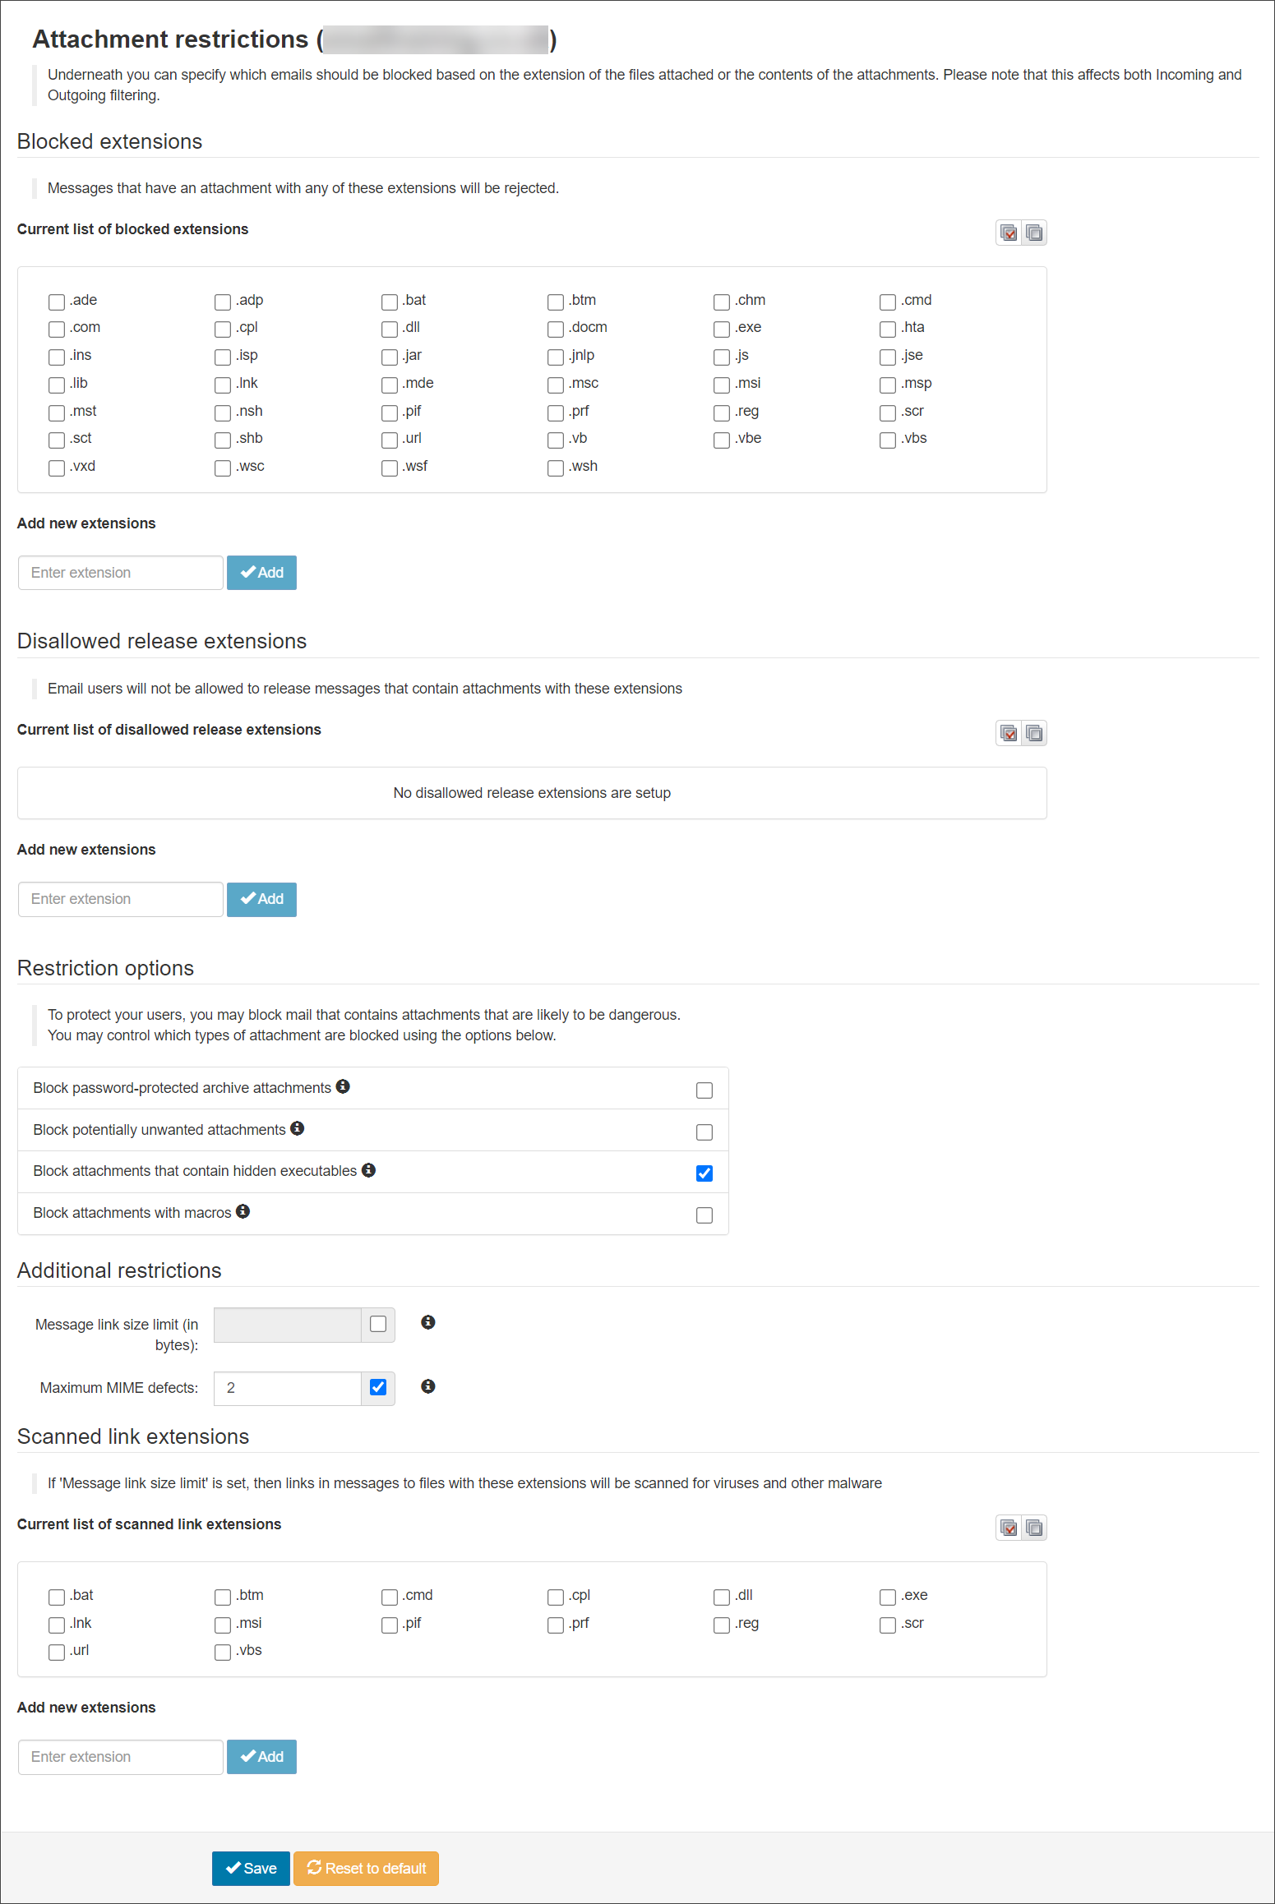Image resolution: width=1275 pixels, height=1904 pixels.
Task: Tick the .jar checkbox in blocked extensions
Action: (x=390, y=357)
